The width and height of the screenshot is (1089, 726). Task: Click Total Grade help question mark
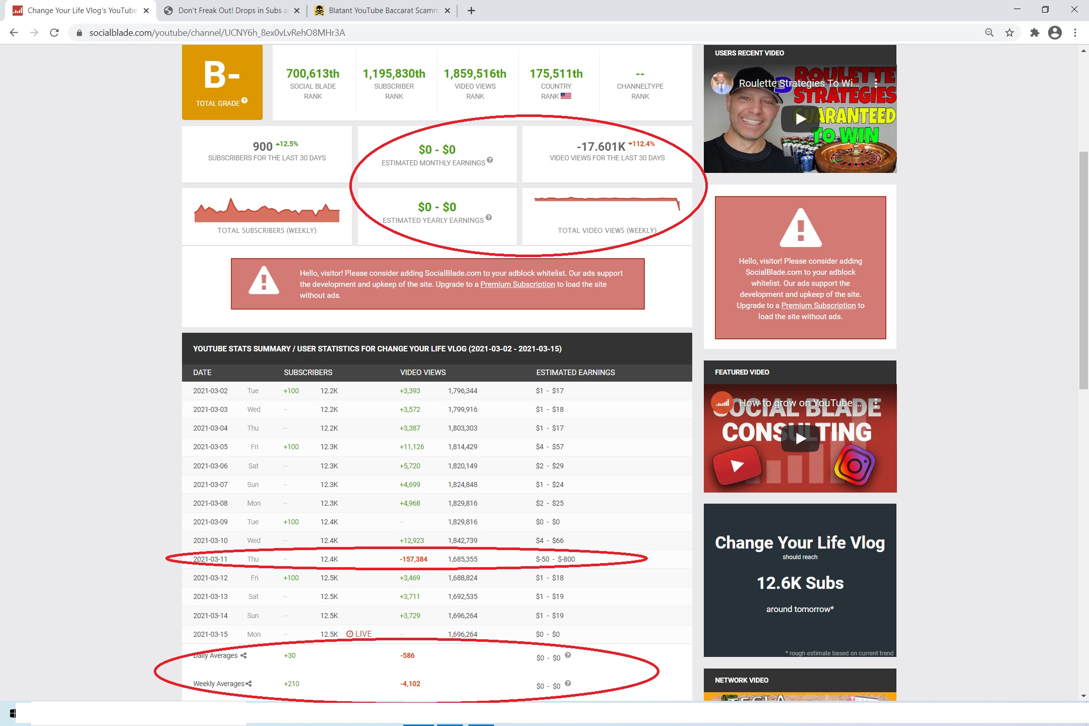245,100
